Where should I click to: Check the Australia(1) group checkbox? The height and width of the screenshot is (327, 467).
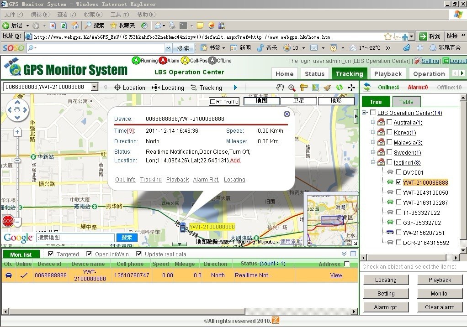pyautogui.click(x=389, y=122)
